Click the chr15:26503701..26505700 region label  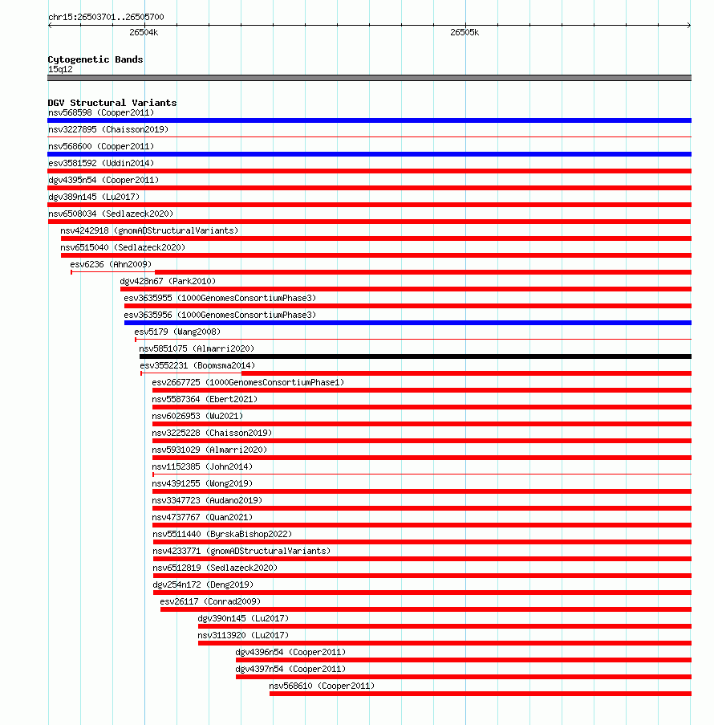click(106, 18)
